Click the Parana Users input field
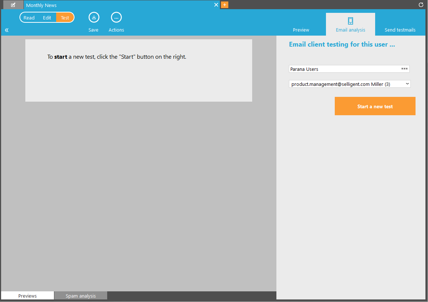This screenshot has height=302, width=428. pos(343,69)
